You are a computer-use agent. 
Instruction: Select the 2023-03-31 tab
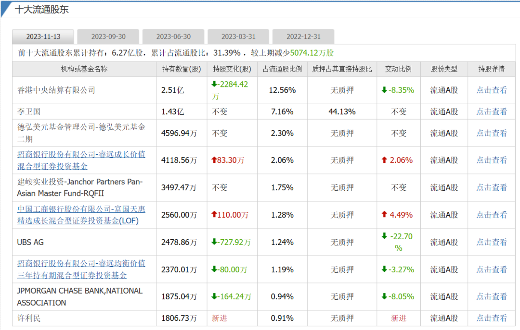click(238, 36)
